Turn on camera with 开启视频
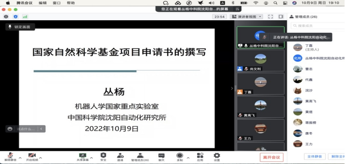This screenshot has width=345, height=164. tap(32, 157)
